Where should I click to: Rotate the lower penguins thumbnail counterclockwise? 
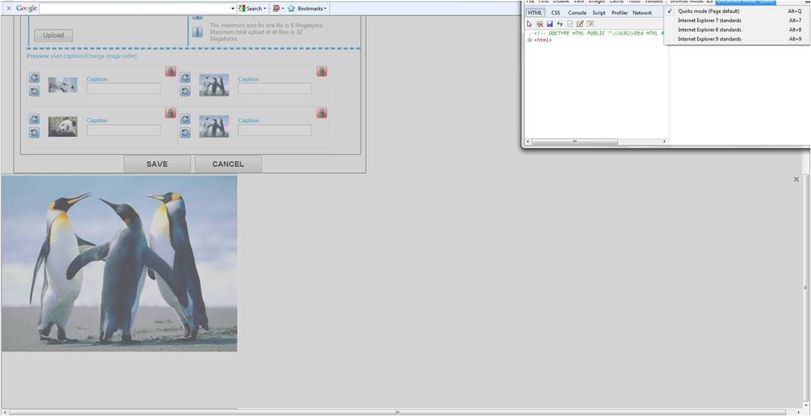[185, 133]
